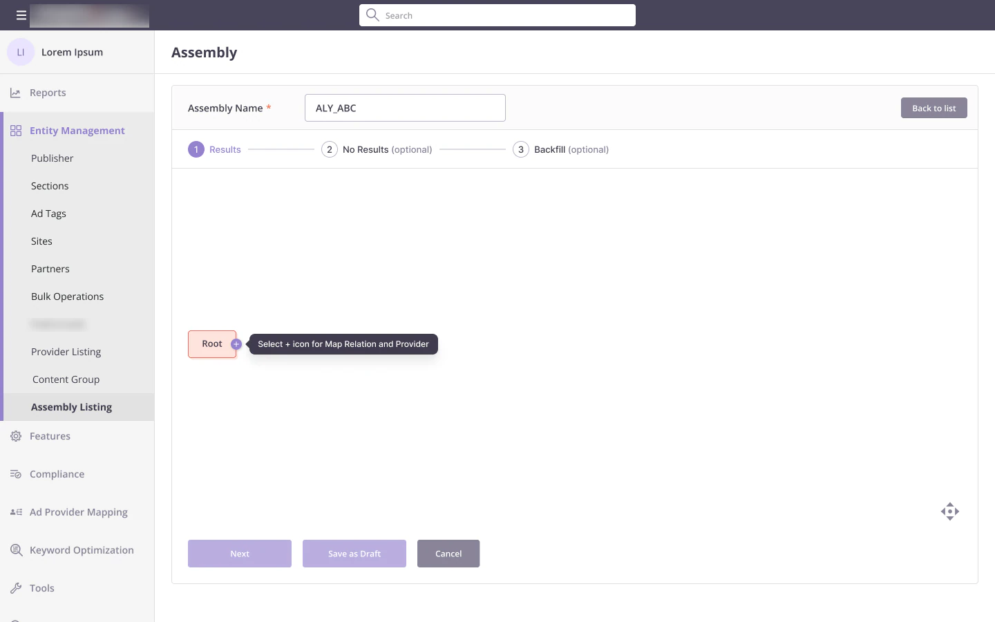Image resolution: width=995 pixels, height=622 pixels.
Task: Click the Reports chart icon
Action: point(15,93)
